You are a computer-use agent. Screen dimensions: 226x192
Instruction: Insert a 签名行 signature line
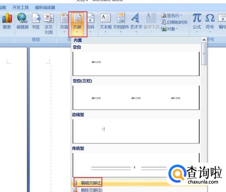pyautogui.click(x=172, y=16)
